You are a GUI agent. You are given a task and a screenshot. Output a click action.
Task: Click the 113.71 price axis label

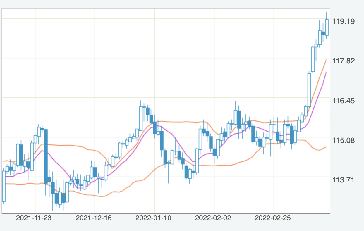point(344,180)
